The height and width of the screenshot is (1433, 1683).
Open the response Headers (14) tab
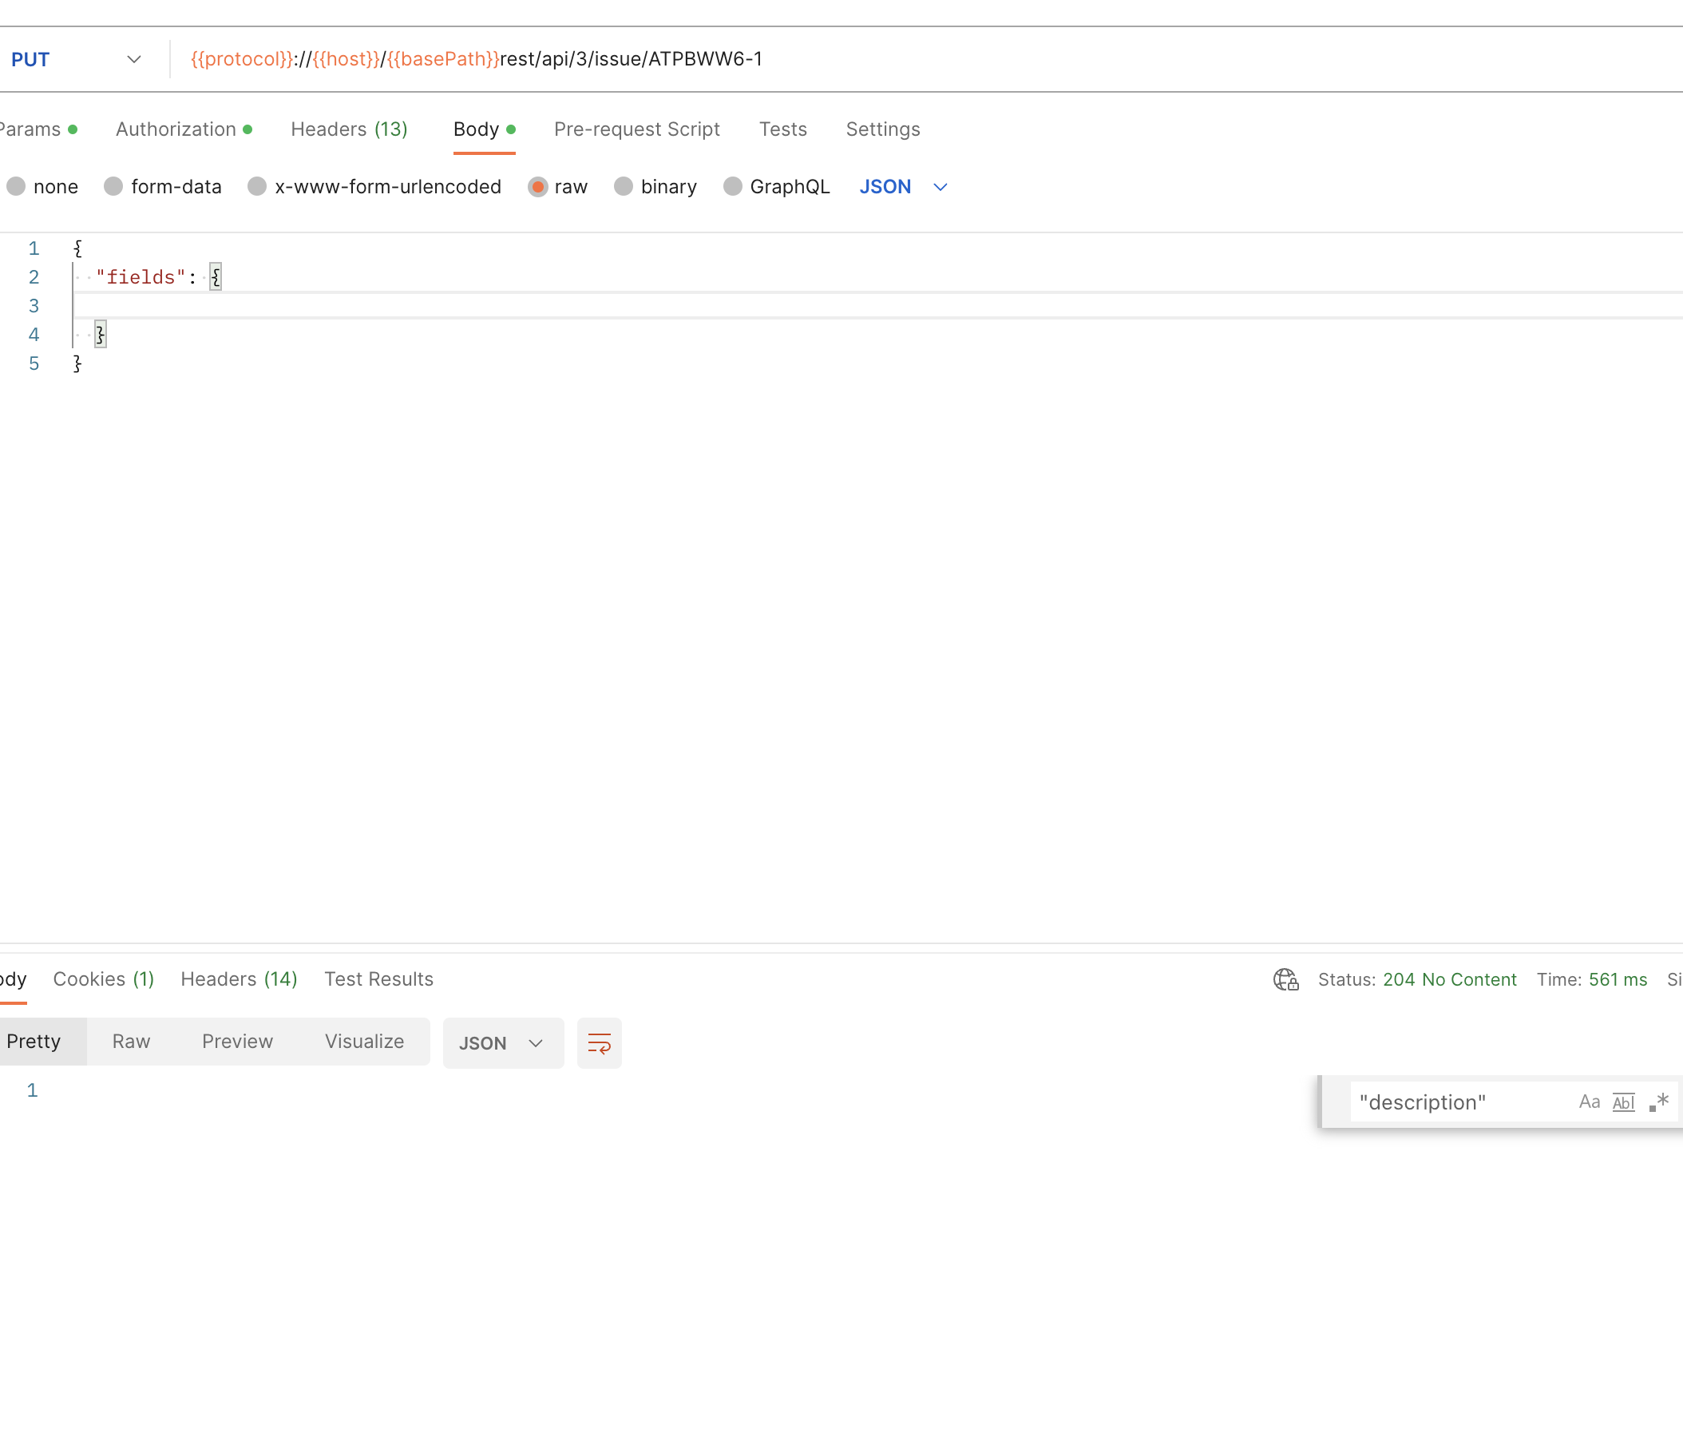239,978
